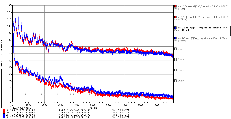Check the third Empty legend checkbox

click(175, 70)
